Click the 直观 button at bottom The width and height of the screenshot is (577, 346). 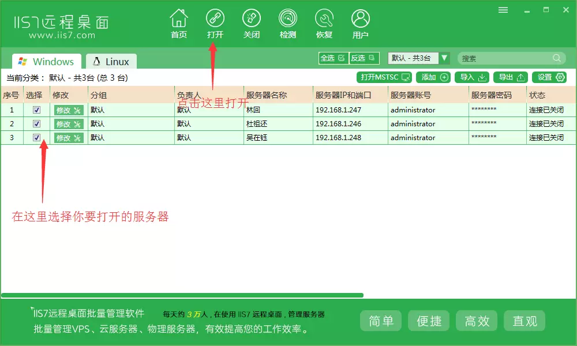click(x=524, y=321)
